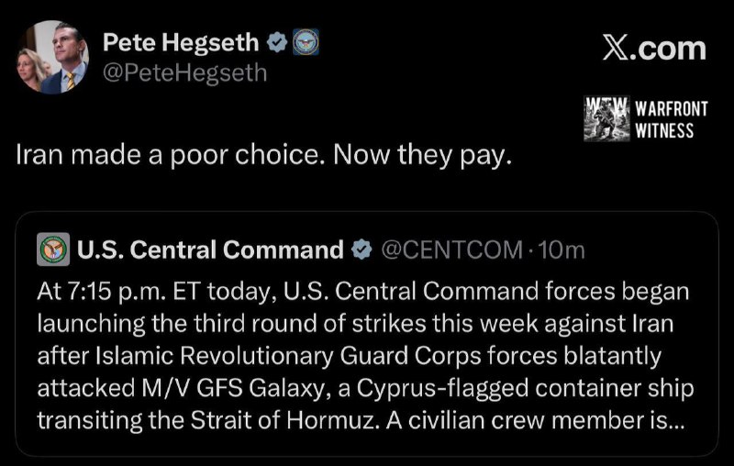Click the Pete Hegseth display name
The width and height of the screenshot is (734, 466).
181,42
